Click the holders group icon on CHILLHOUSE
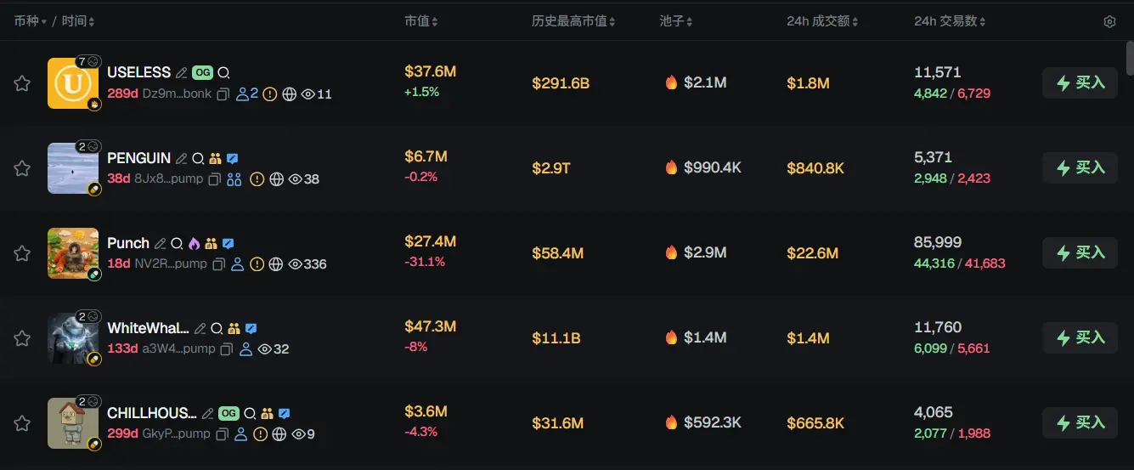The width and height of the screenshot is (1134, 470). tap(267, 413)
